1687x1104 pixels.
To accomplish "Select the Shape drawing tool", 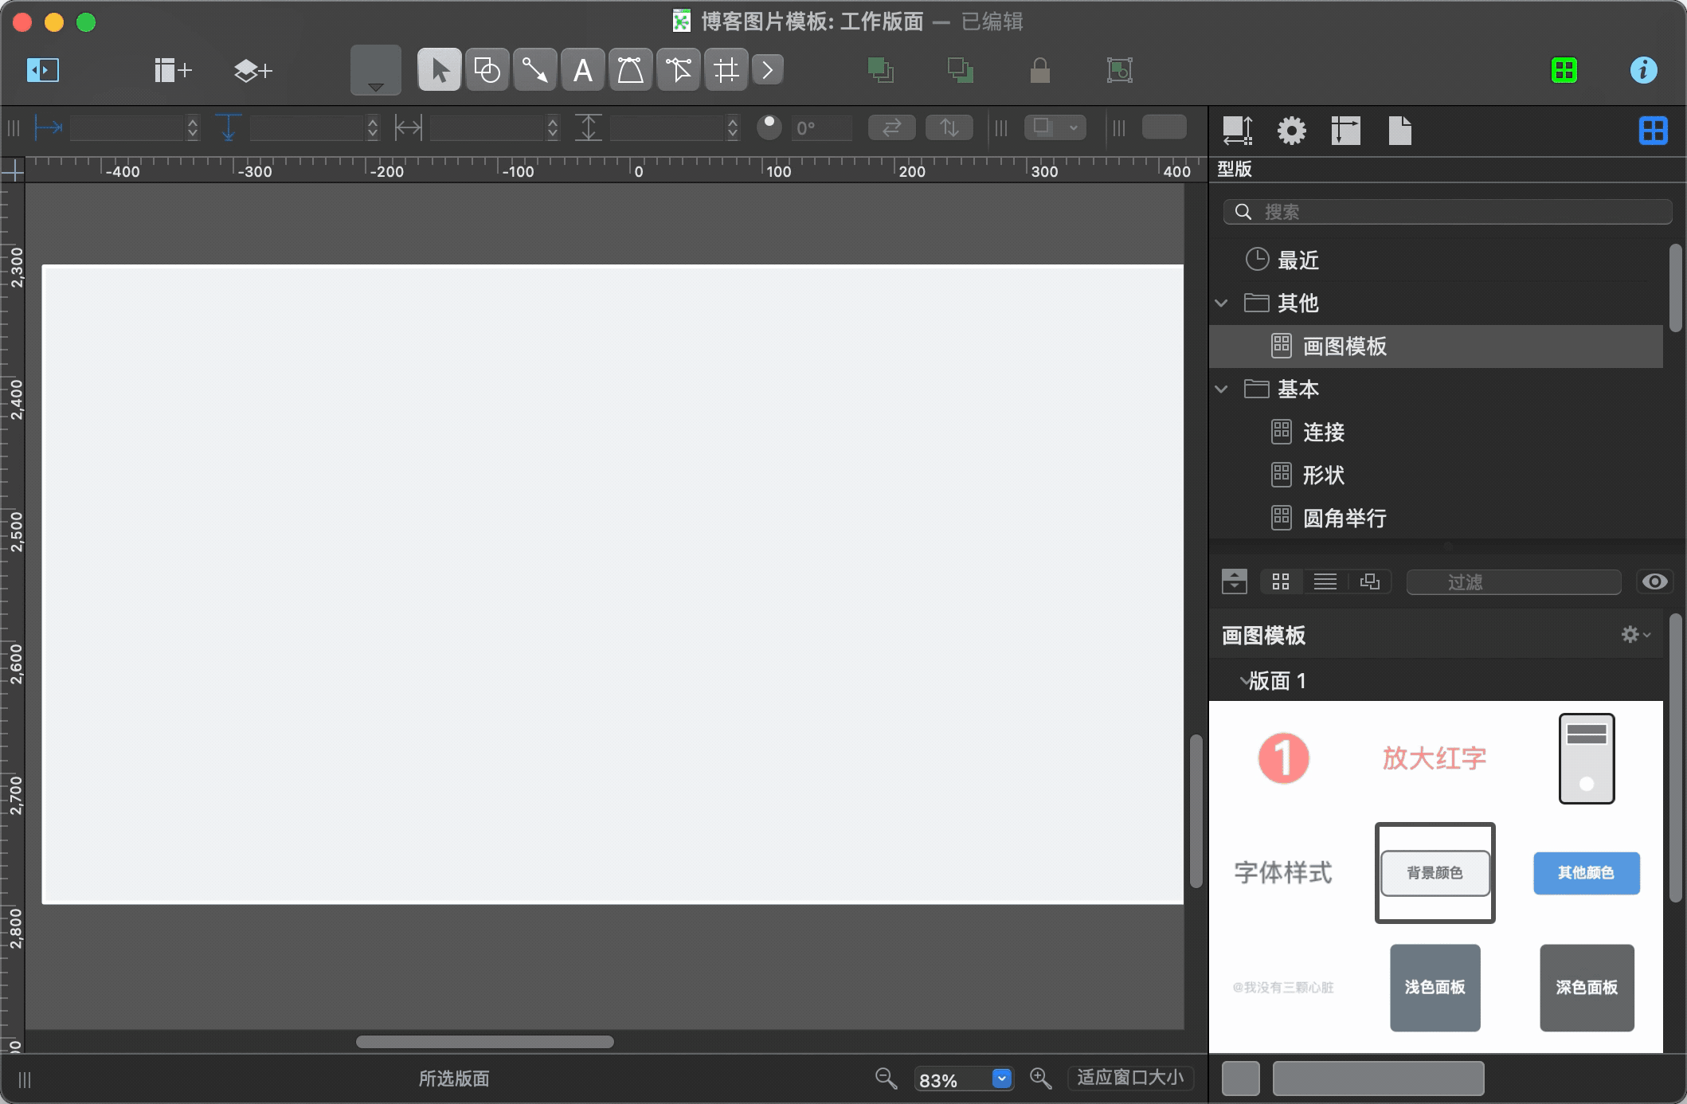I will pos(487,71).
